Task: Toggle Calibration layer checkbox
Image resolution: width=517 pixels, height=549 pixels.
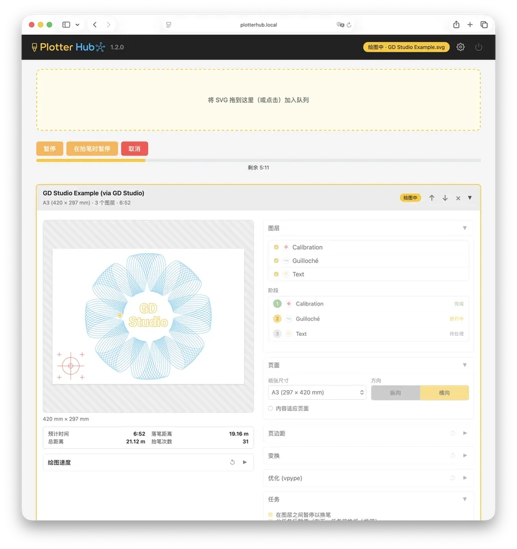Action: (x=276, y=247)
